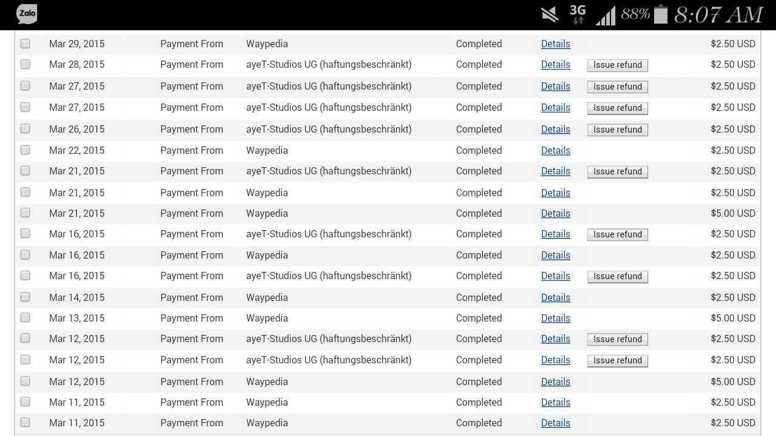Tap the muted sound status icon
Screen dimensions: 776x436
tap(550, 15)
